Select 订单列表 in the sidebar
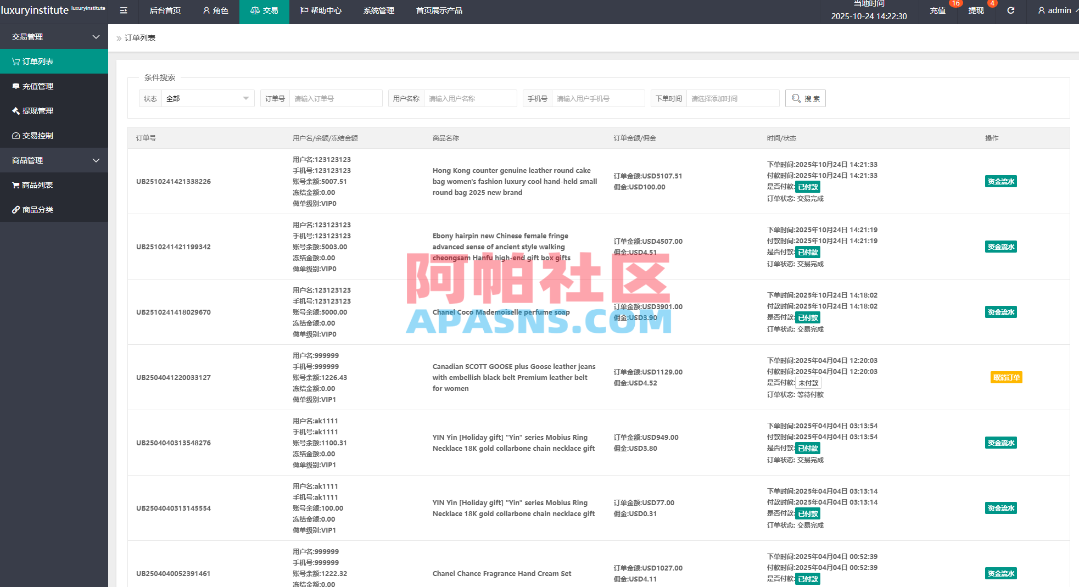 [x=38, y=61]
